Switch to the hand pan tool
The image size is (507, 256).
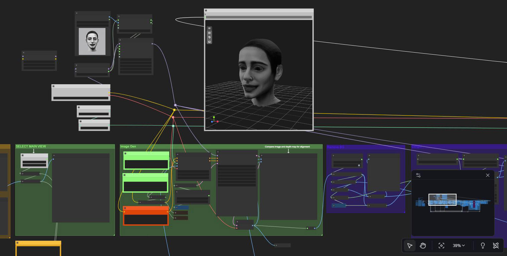click(423, 246)
